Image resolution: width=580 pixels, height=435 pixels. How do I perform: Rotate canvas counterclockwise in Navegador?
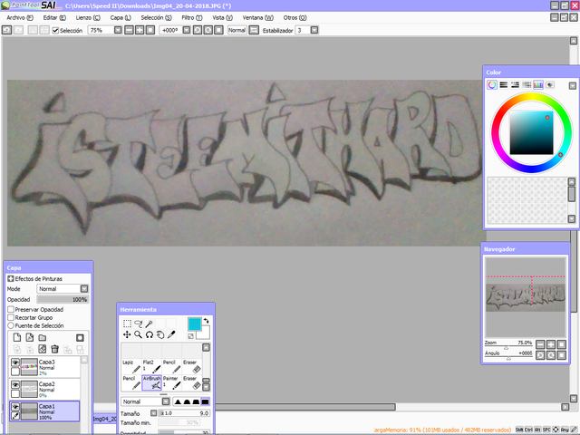point(540,355)
